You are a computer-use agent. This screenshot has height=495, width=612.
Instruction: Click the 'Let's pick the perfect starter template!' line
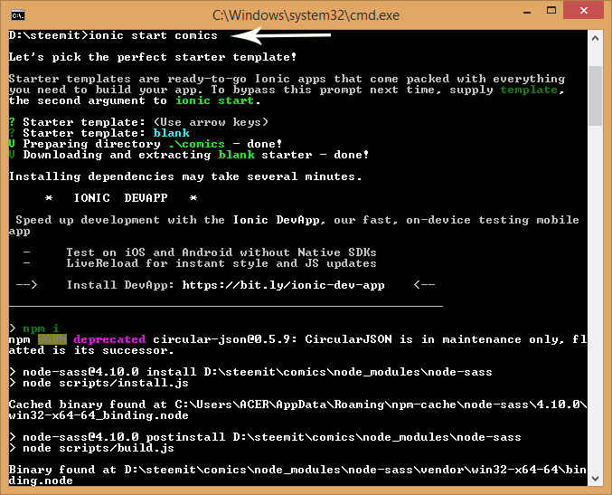tap(153, 57)
